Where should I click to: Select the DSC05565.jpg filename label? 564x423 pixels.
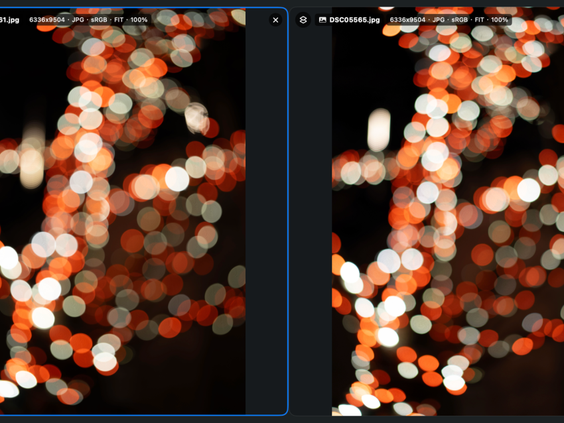click(x=354, y=20)
